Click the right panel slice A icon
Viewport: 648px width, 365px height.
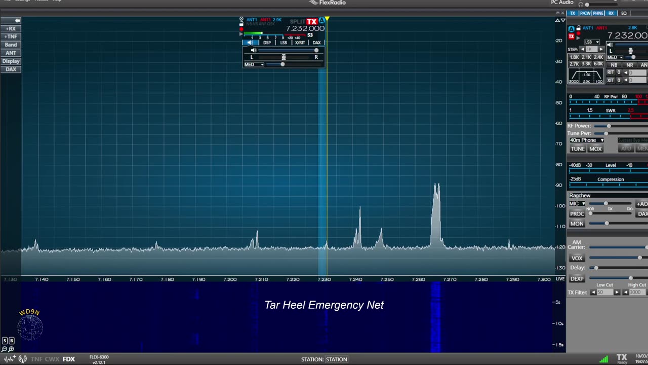point(572,29)
